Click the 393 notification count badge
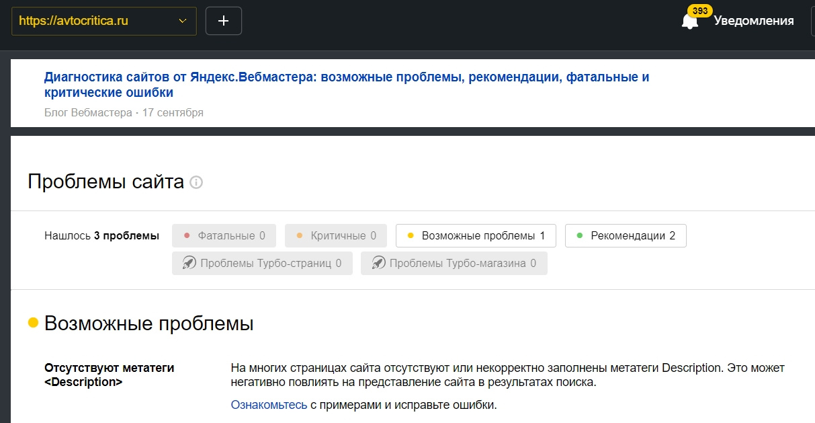This screenshot has width=815, height=423. (699, 11)
